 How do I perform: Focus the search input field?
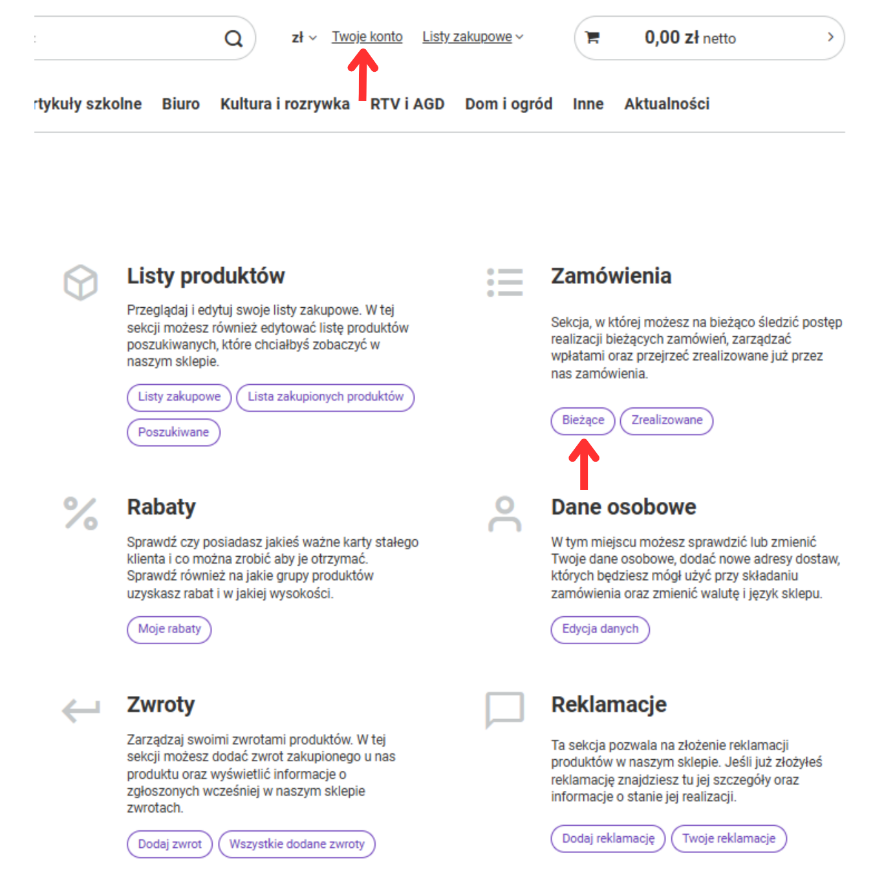click(123, 39)
